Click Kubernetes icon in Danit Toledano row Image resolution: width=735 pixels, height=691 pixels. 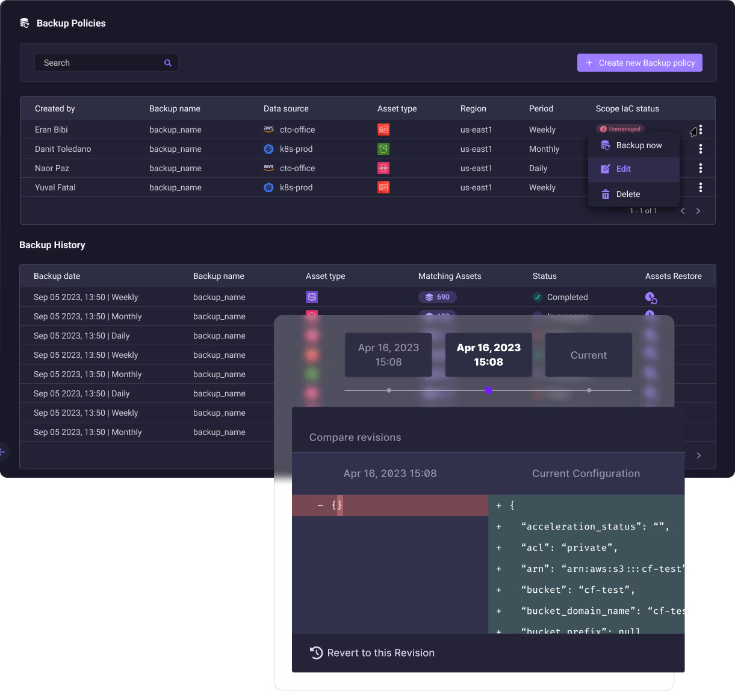tap(268, 149)
